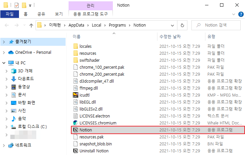Open the quick access toolbar customize arrow

click(30, 6)
